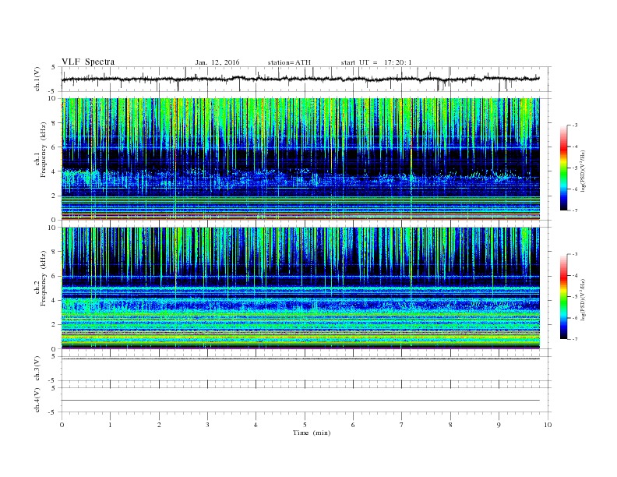Select the "ch.4(V)" axis label
617x477 pixels.
click(x=37, y=400)
